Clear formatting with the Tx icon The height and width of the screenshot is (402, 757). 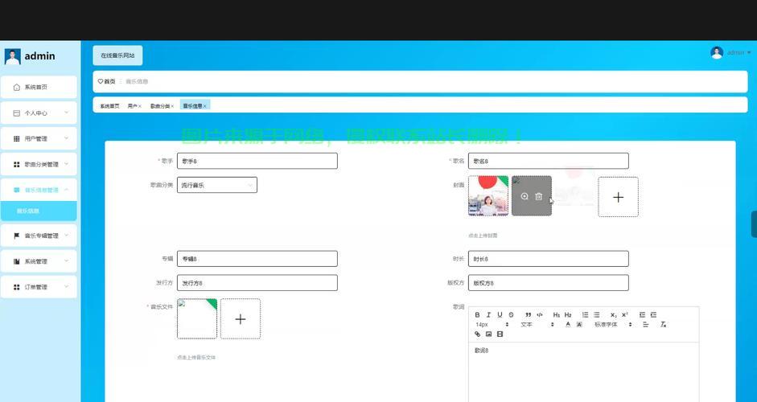point(664,324)
